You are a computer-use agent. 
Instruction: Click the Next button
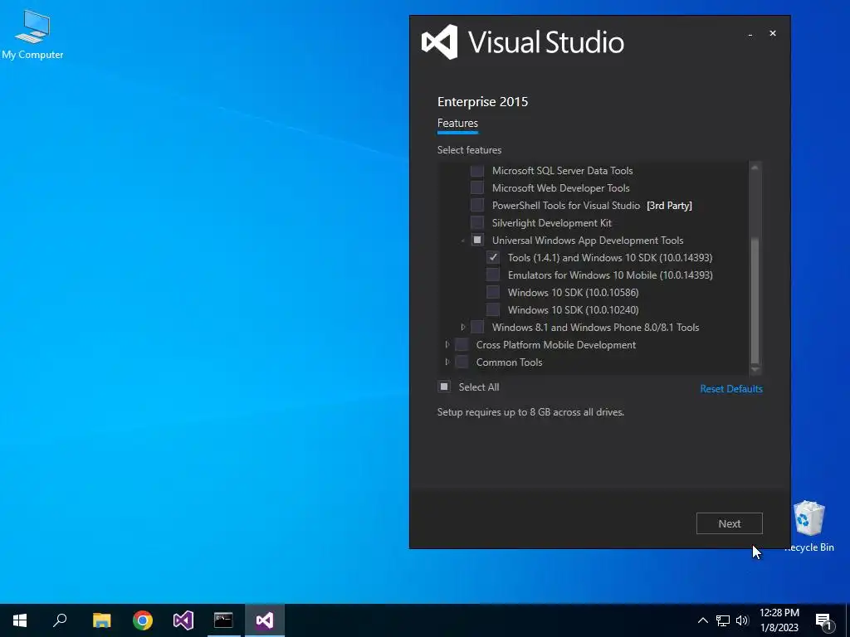729,523
